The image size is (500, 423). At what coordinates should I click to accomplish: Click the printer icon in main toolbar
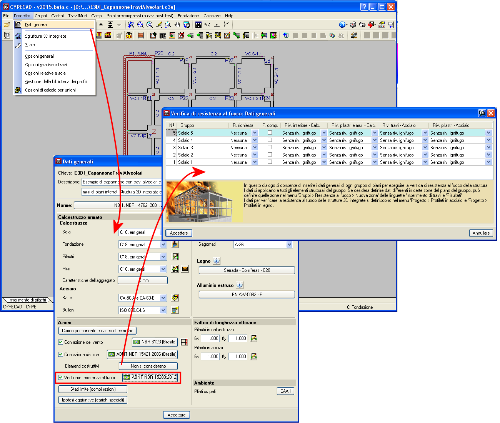pos(353,25)
